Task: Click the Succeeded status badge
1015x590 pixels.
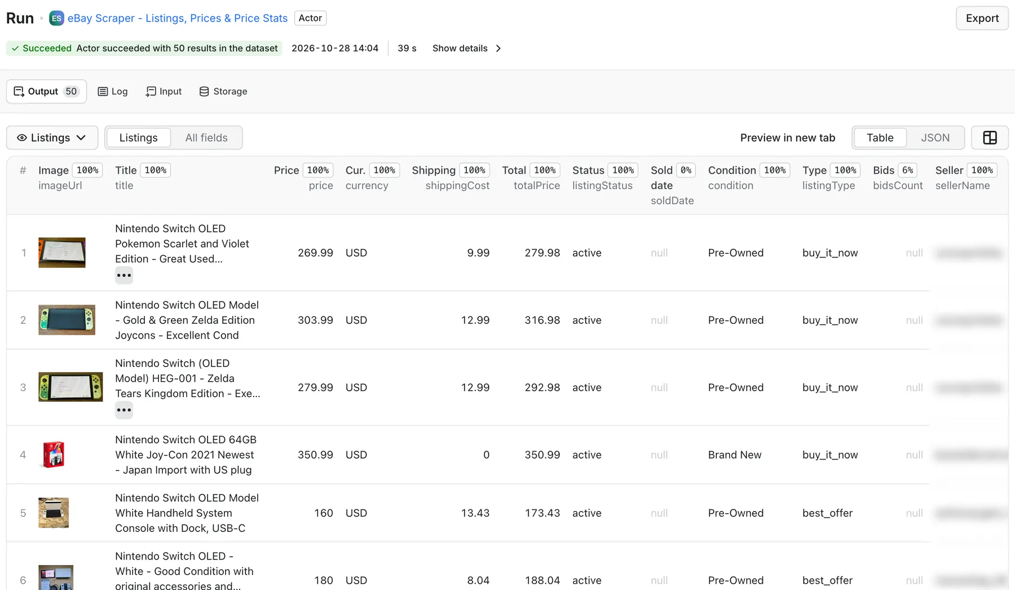Action: pos(144,49)
